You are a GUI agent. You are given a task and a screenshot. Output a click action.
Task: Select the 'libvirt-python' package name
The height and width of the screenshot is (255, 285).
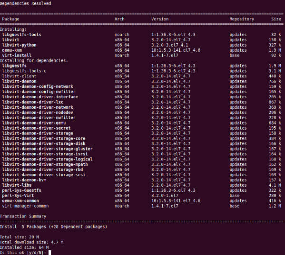pos(19,45)
